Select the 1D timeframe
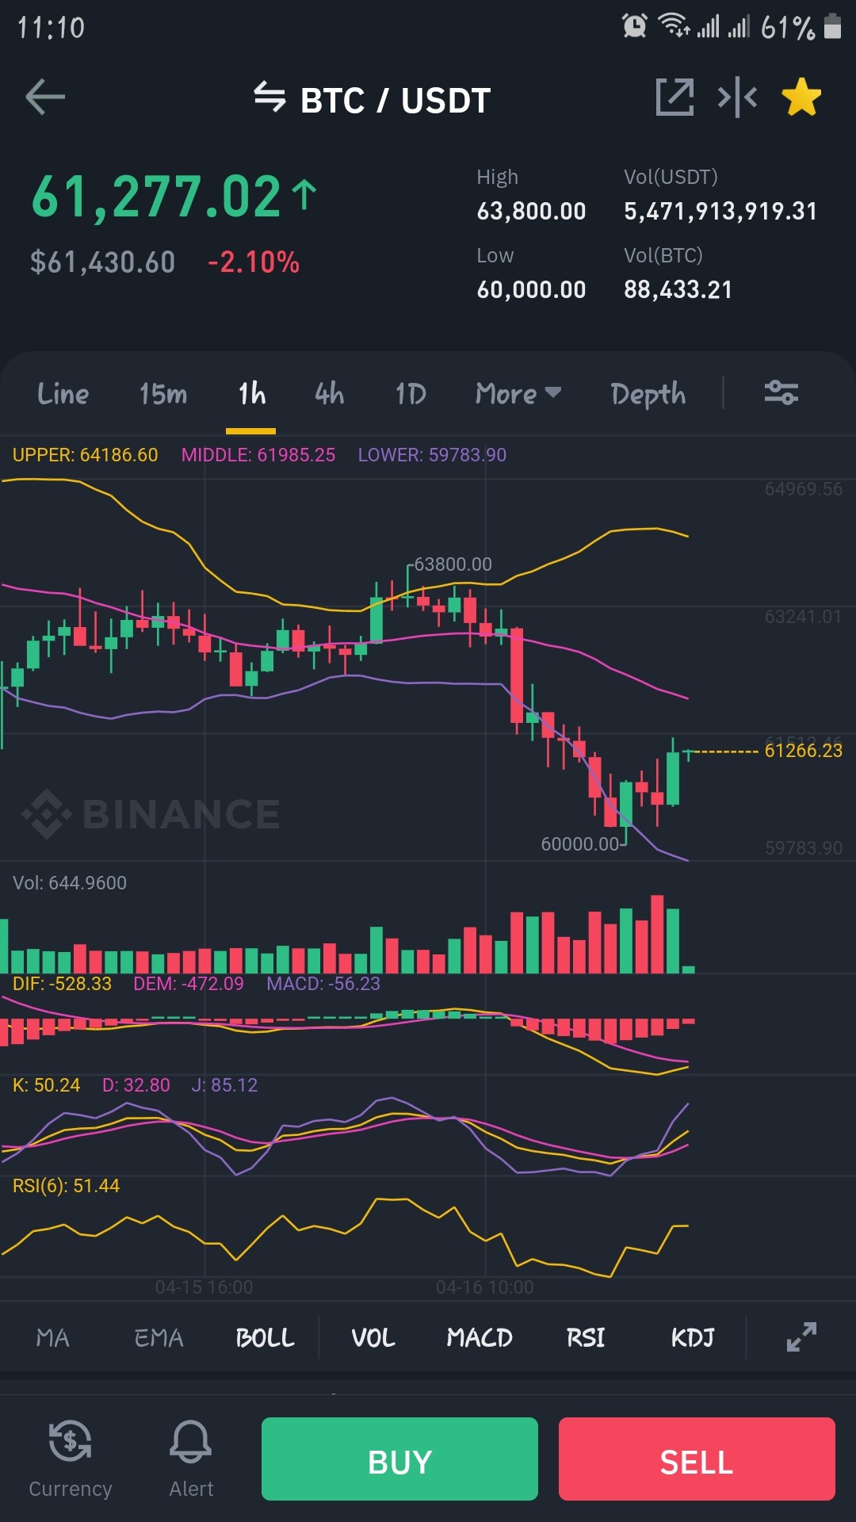Screen dimensions: 856x1522 pyautogui.click(x=411, y=394)
